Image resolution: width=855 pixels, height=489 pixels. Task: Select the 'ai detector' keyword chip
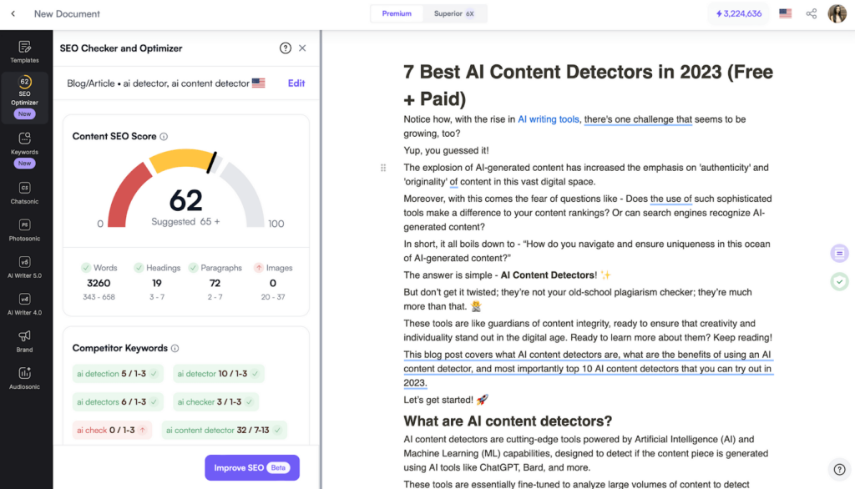(218, 374)
